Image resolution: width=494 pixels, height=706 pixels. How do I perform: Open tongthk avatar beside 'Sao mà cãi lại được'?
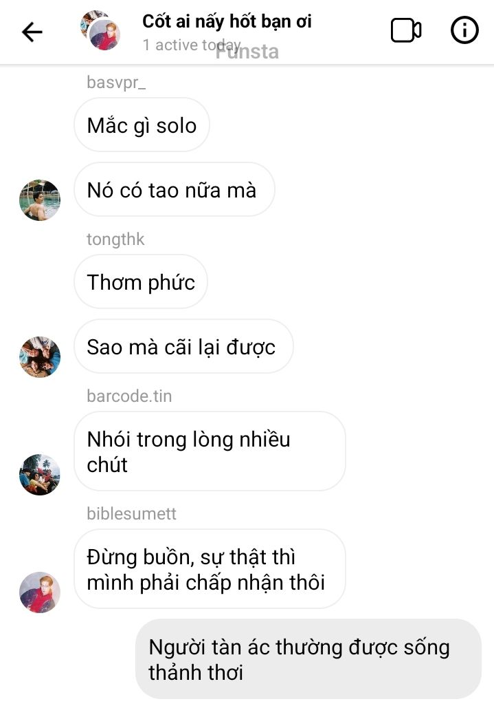(40, 356)
